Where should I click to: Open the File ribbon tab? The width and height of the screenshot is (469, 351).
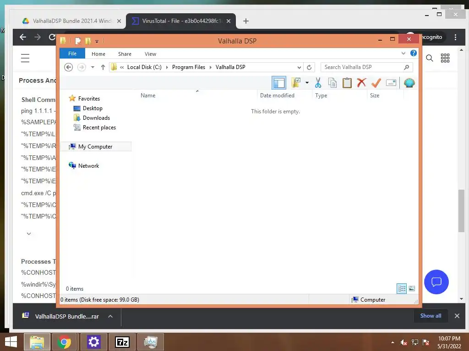click(x=72, y=53)
